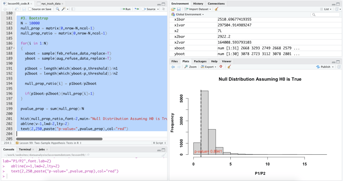The height and width of the screenshot is (181, 343).
Task: Maximize the Plots pane
Action: click(x=338, y=62)
